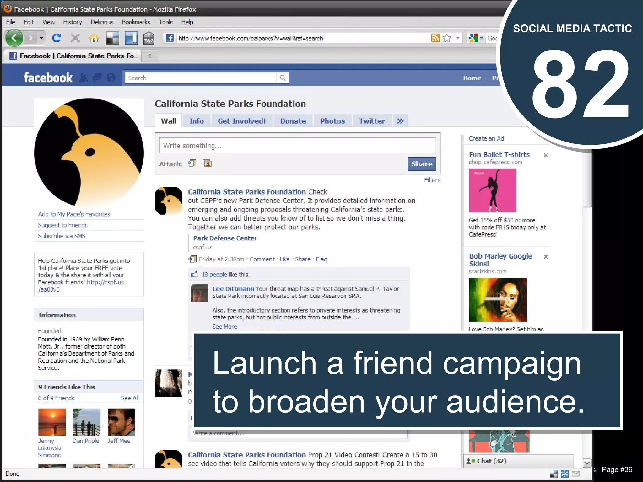Open Jeff Mee's profile thumbnail

pos(121,422)
